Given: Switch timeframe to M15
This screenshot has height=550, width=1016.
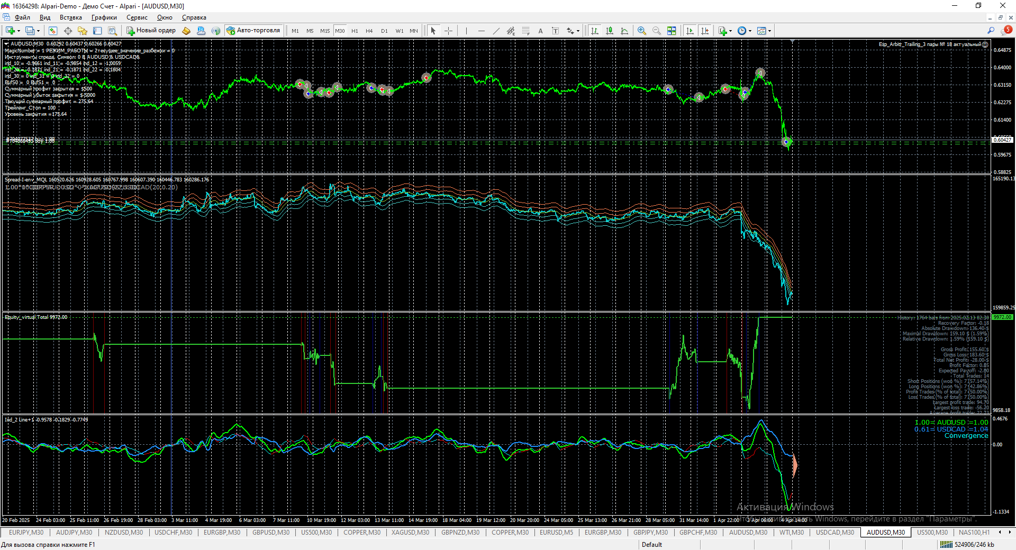Looking at the screenshot, I should 325,31.
